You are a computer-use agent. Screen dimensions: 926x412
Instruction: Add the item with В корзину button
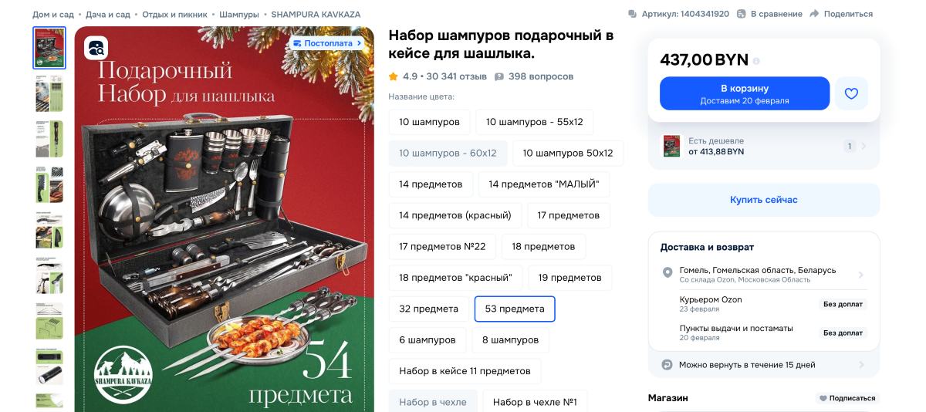click(x=745, y=93)
